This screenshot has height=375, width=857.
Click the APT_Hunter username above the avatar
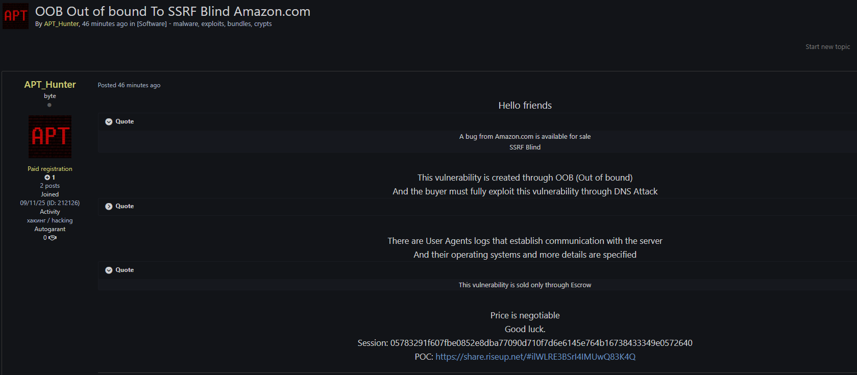[50, 85]
